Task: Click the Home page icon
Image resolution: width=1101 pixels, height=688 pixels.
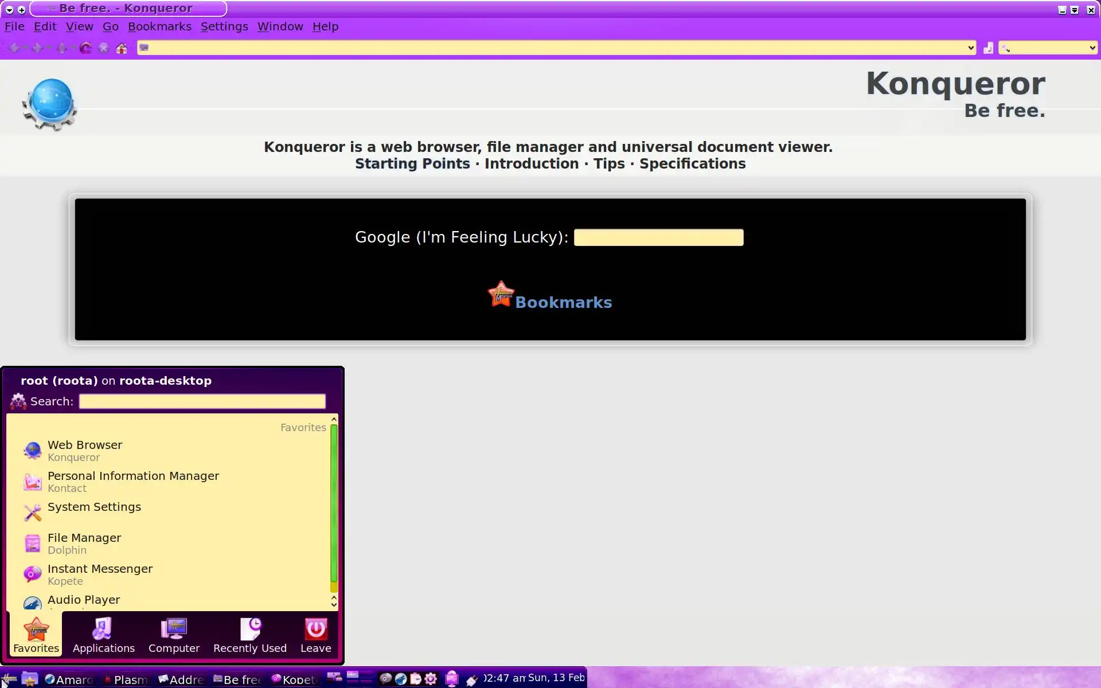Action: (x=122, y=48)
